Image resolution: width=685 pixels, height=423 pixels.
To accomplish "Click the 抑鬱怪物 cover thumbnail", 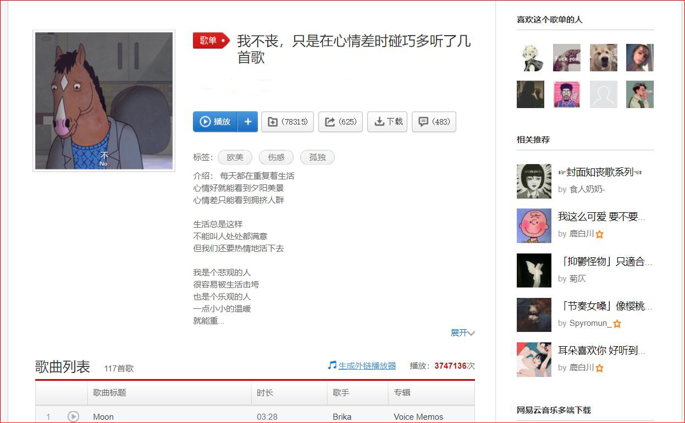I will (534, 270).
